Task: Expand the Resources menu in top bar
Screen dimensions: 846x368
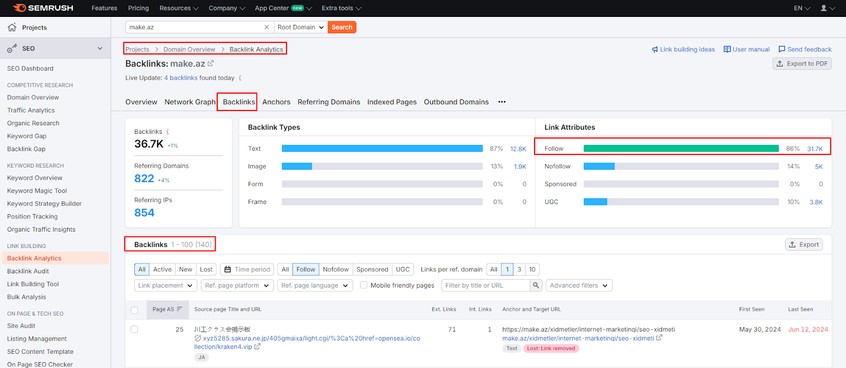Action: [x=179, y=8]
